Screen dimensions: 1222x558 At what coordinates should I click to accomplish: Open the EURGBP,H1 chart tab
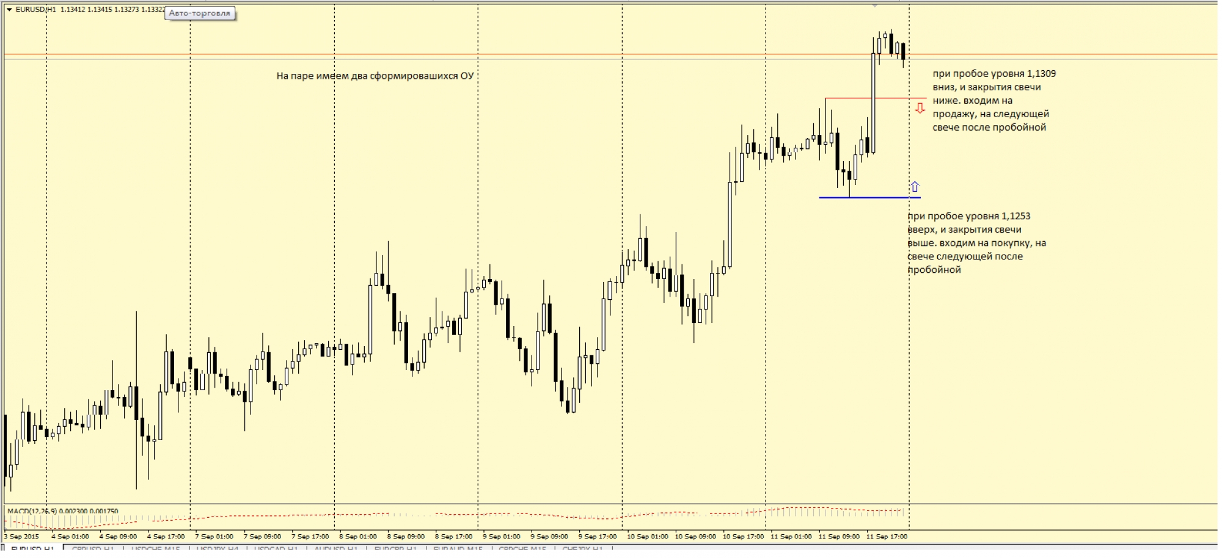pyautogui.click(x=395, y=549)
